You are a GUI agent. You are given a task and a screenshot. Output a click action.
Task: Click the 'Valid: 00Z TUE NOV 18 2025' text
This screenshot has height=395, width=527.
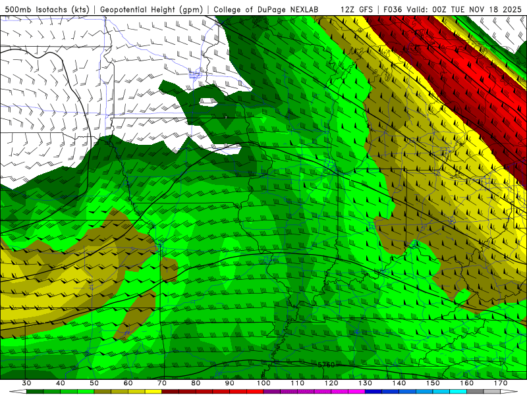coord(464,10)
